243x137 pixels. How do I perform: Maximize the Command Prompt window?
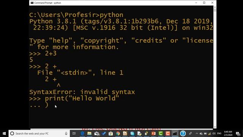[204, 3]
